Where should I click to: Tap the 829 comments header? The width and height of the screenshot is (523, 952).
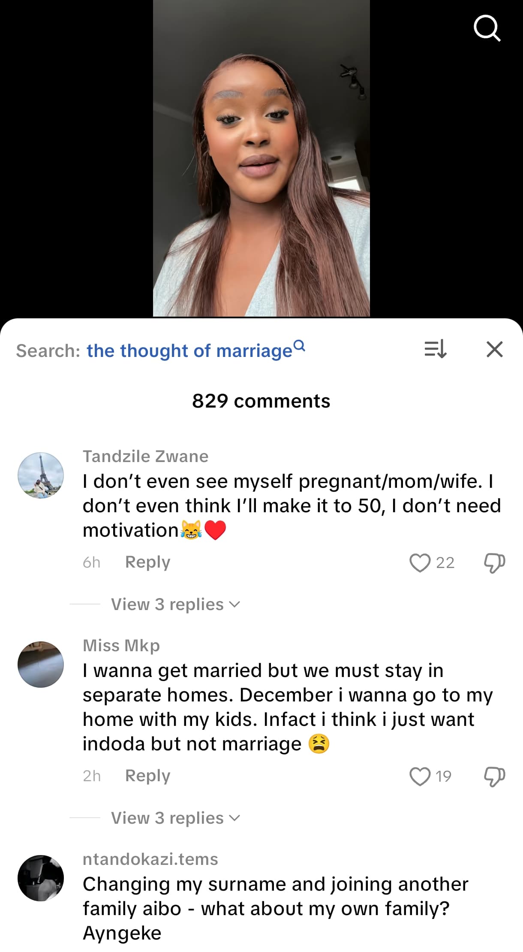(x=261, y=401)
